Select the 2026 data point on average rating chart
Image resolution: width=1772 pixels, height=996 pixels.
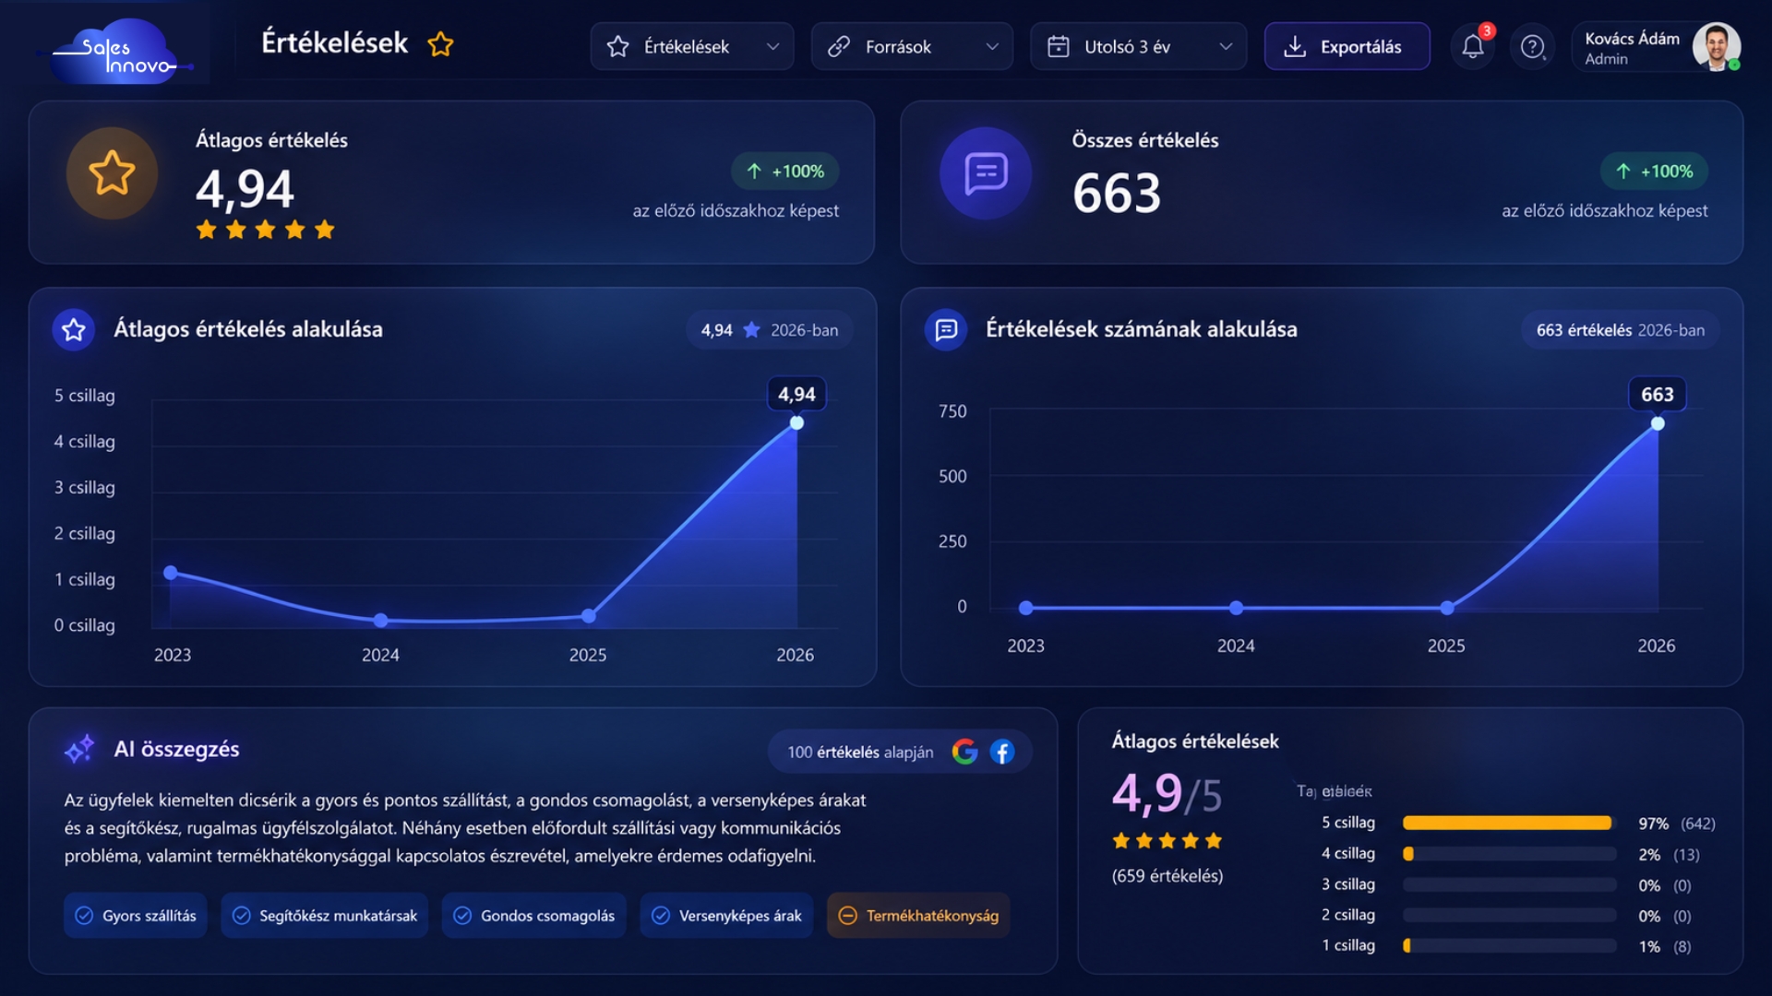pyautogui.click(x=796, y=422)
